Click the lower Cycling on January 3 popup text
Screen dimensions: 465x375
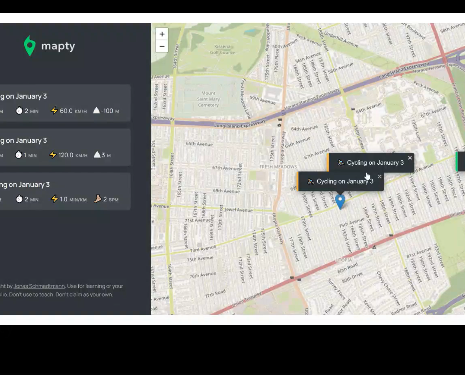pyautogui.click(x=345, y=181)
